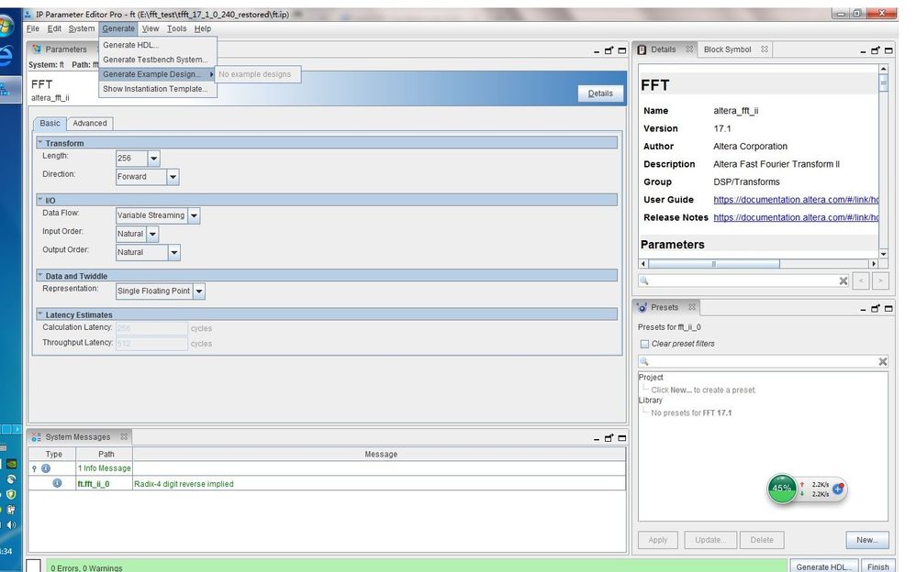Click New... to create a preset
This screenshot has height=572, width=916.
(x=867, y=540)
